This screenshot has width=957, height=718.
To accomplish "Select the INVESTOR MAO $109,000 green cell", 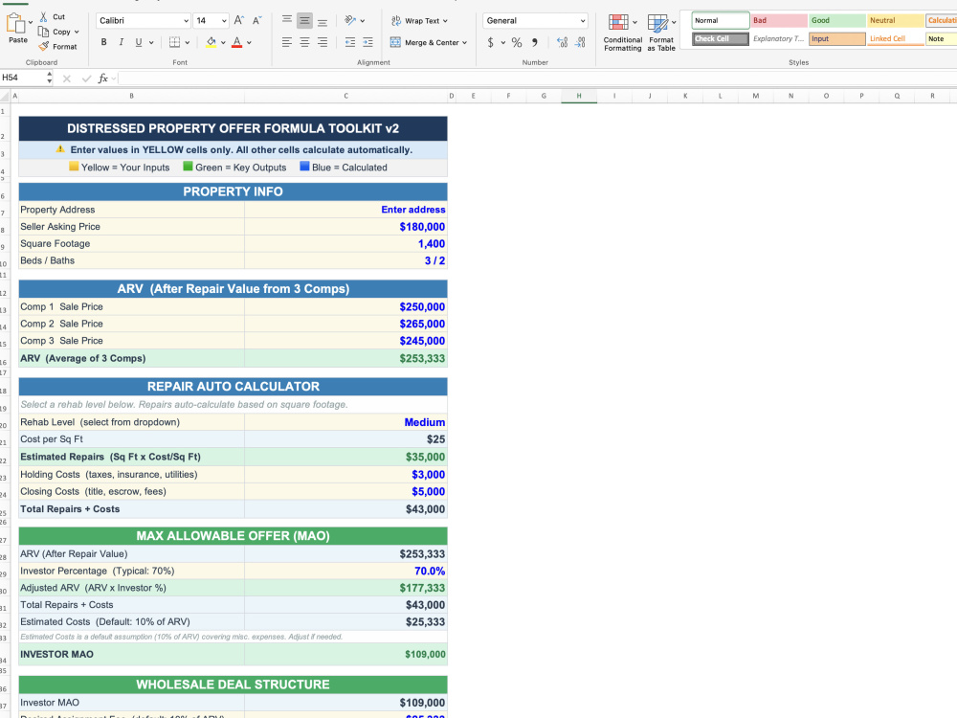I will 345,655.
